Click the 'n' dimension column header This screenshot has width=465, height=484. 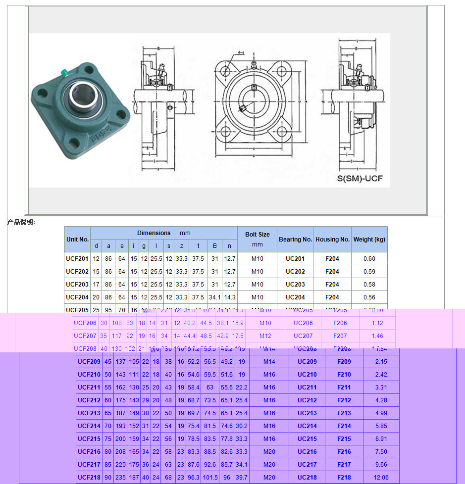230,246
